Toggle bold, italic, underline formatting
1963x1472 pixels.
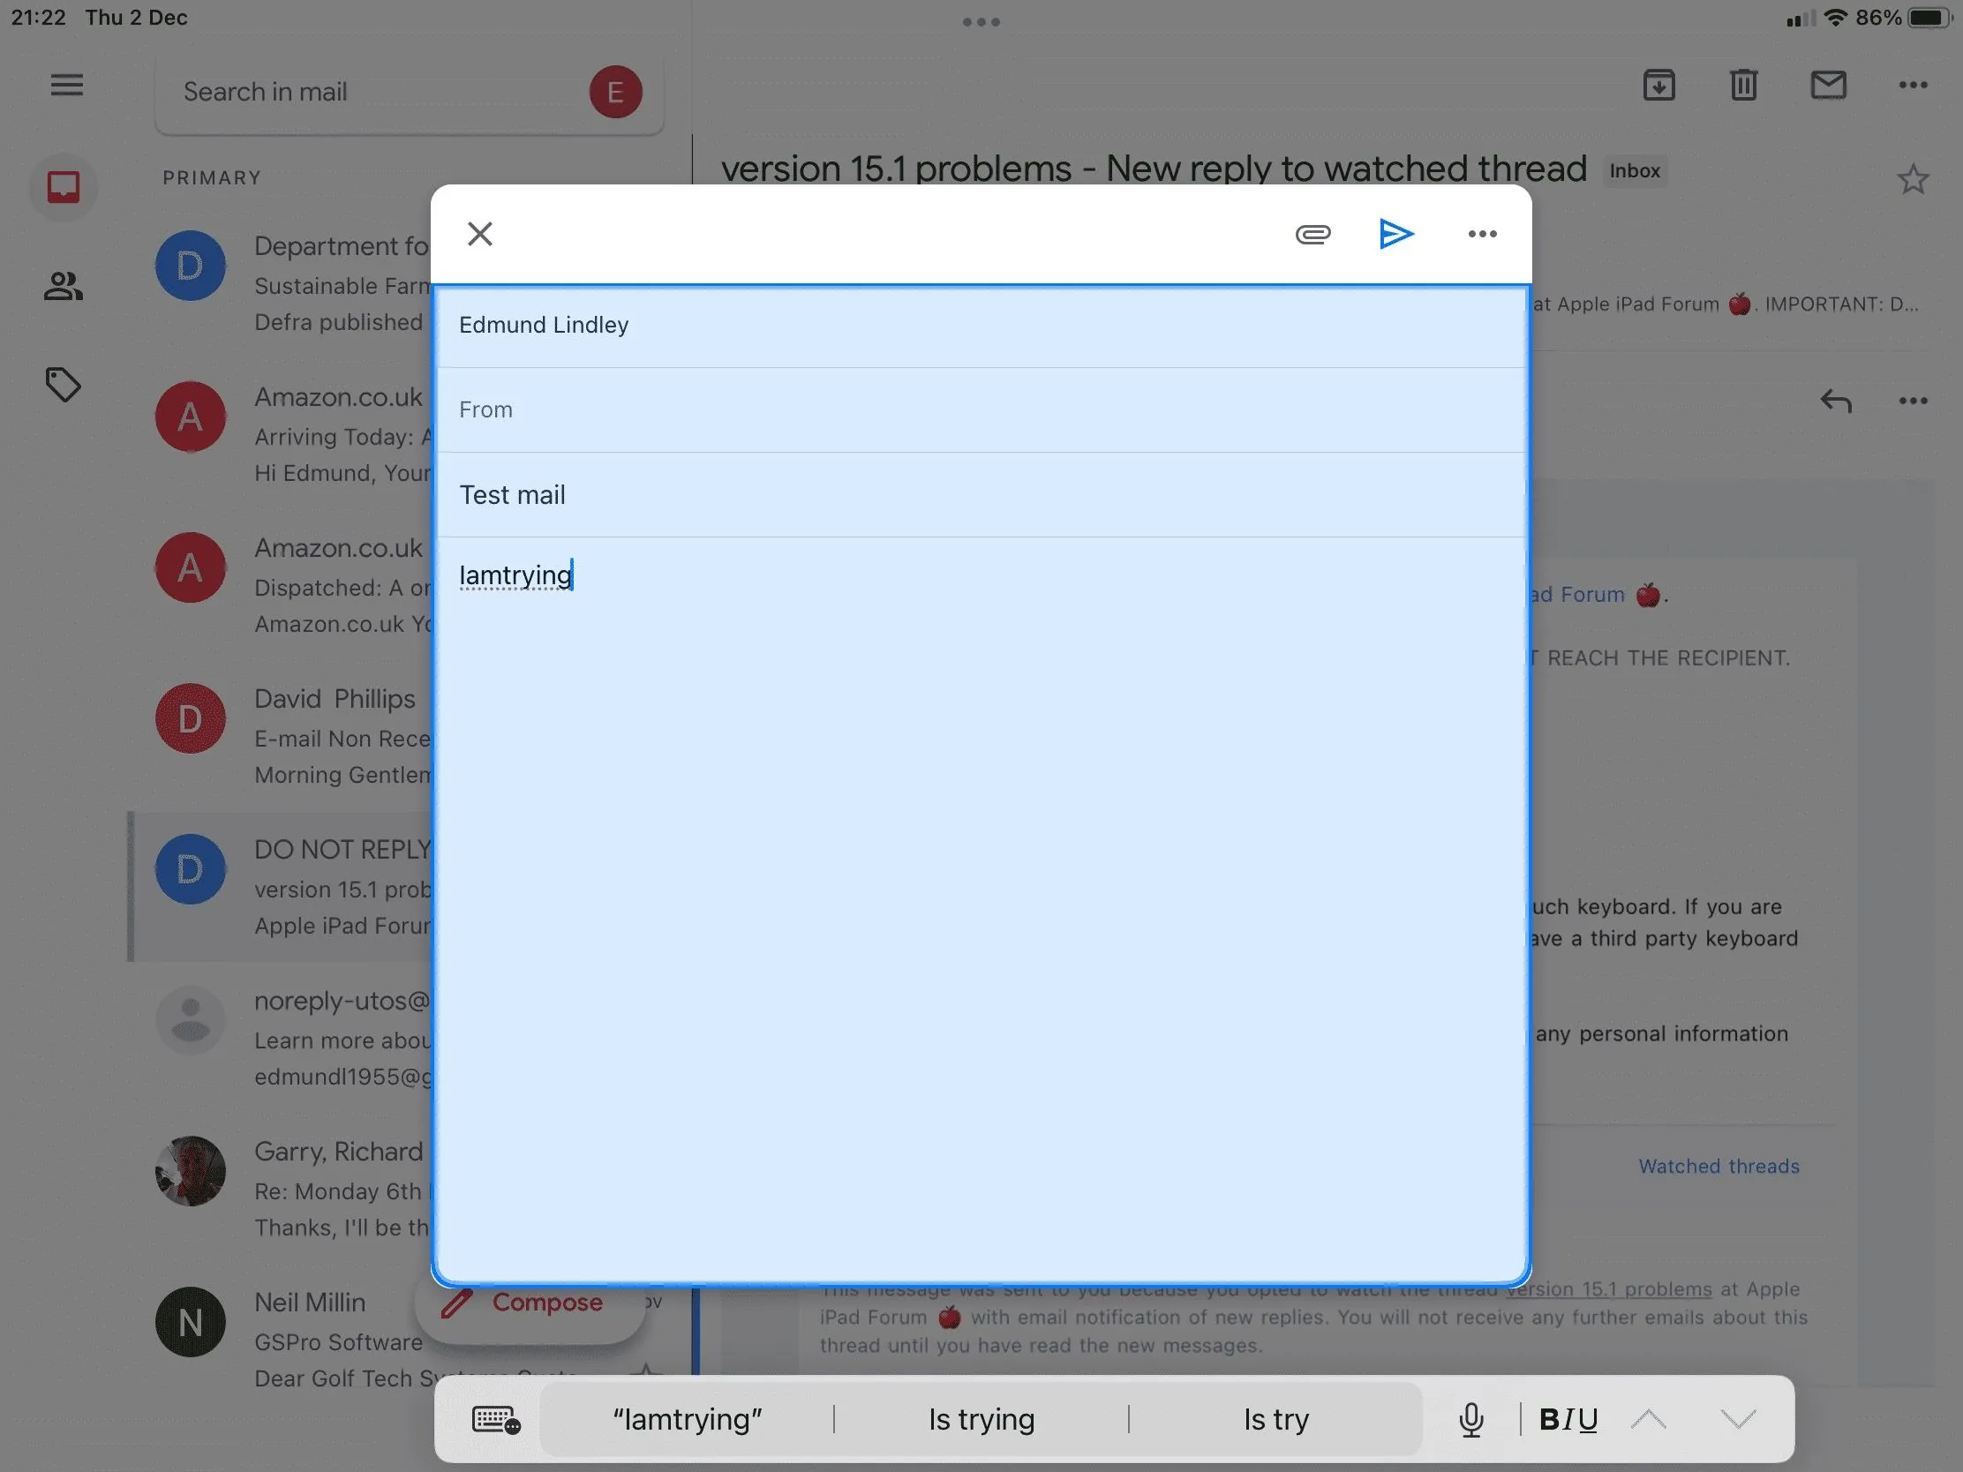(1568, 1419)
